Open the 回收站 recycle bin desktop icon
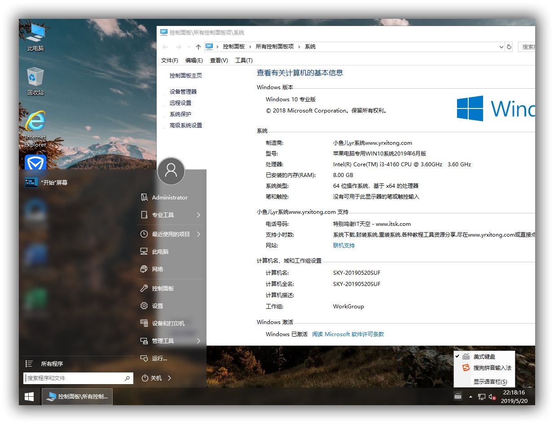This screenshot has height=424, width=554. pyautogui.click(x=35, y=82)
